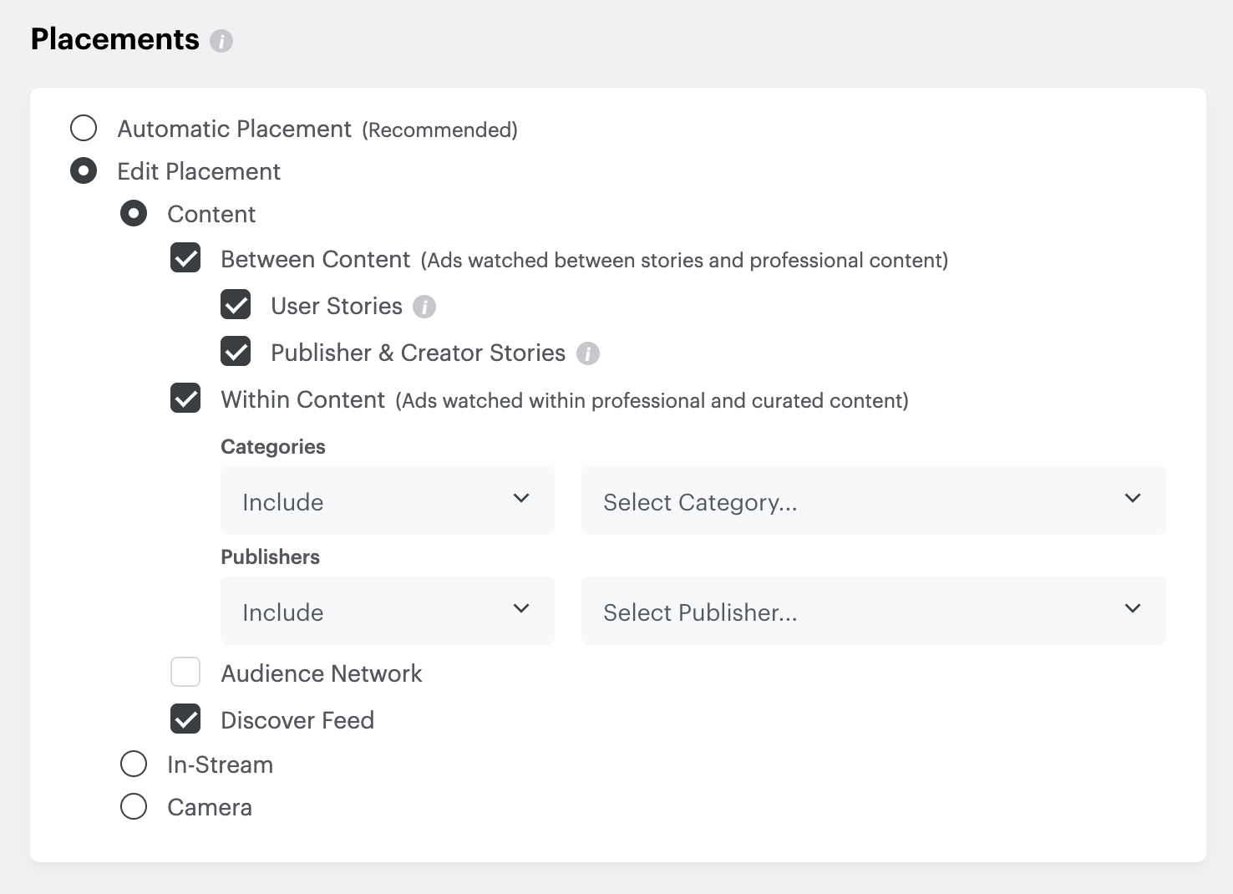
Task: Click the 'Placements' heading text
Action: [x=115, y=39]
